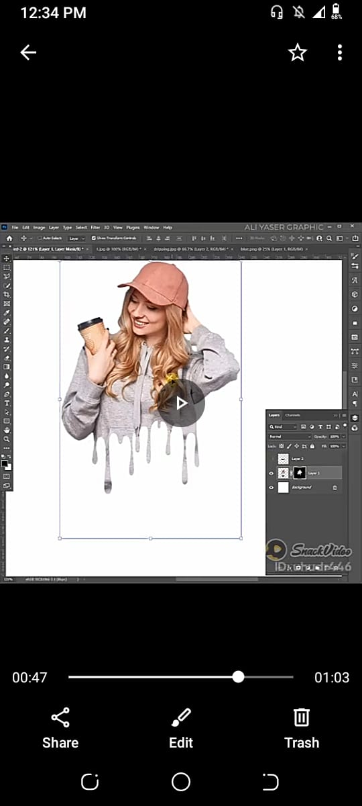Select the Crop tool
The width and height of the screenshot is (362, 806).
7,294
